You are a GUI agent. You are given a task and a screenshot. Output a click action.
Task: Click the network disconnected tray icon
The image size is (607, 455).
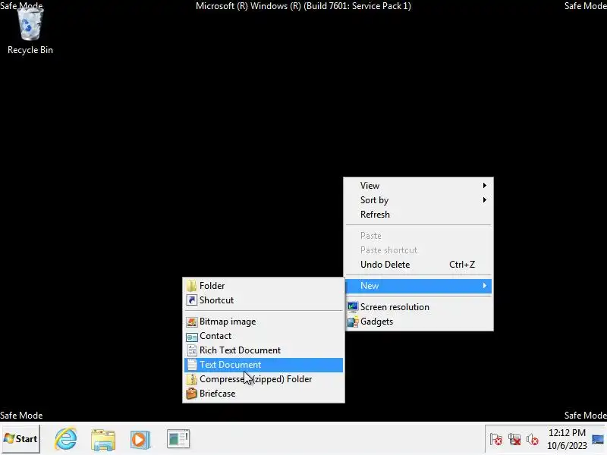point(514,440)
